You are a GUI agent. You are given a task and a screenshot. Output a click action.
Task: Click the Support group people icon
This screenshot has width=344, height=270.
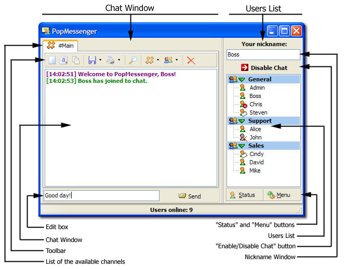coord(233,121)
